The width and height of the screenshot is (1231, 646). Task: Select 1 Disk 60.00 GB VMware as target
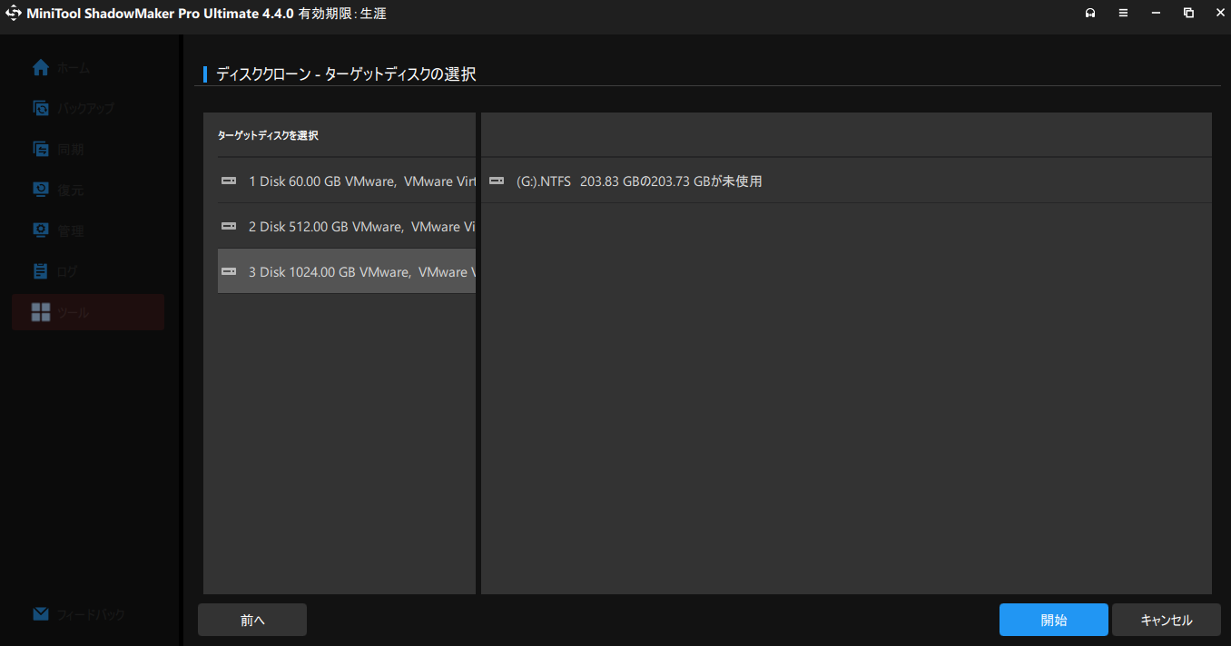click(347, 181)
